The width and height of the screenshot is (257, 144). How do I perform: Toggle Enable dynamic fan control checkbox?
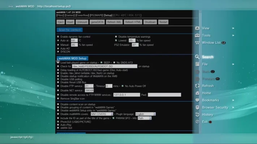[58, 37]
